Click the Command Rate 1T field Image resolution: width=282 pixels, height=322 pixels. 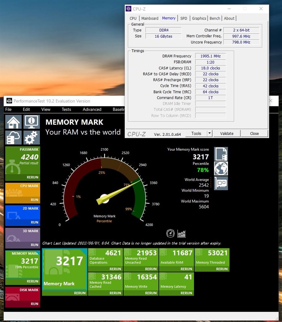(210, 98)
